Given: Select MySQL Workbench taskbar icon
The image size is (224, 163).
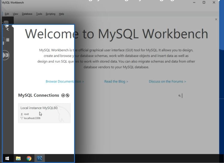Looking at the screenshot, I should pyautogui.click(x=40, y=158).
